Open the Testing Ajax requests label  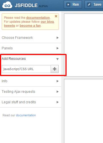pyautogui.click(x=18, y=92)
